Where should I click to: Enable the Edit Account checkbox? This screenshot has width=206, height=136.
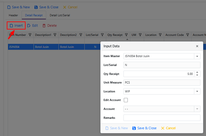[x=126, y=100]
